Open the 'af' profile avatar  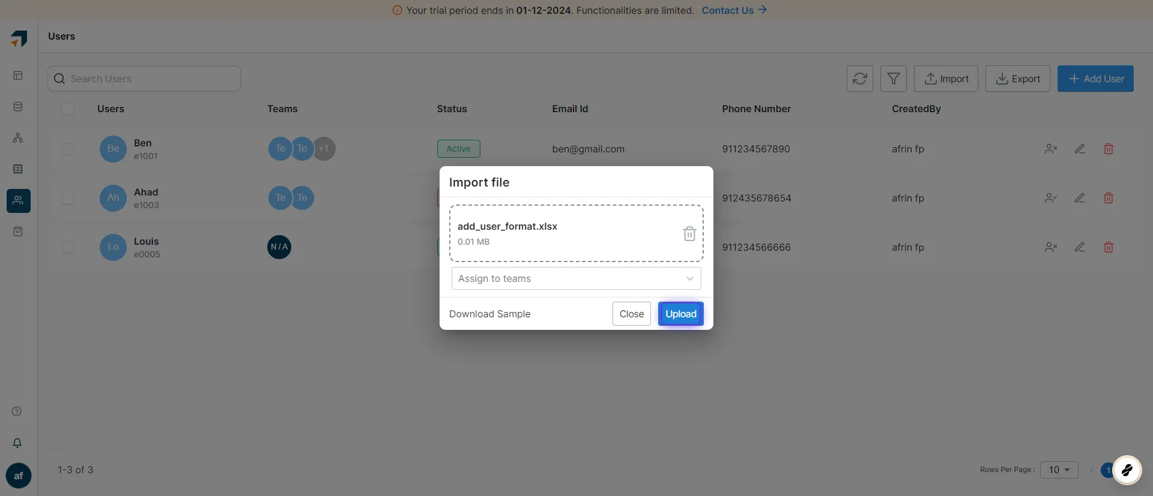click(19, 476)
